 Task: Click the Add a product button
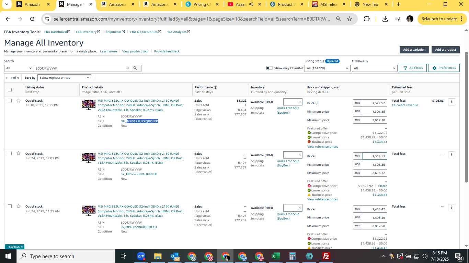pos(445,50)
